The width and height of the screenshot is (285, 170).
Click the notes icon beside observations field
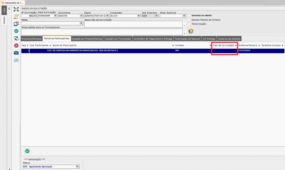(191, 31)
